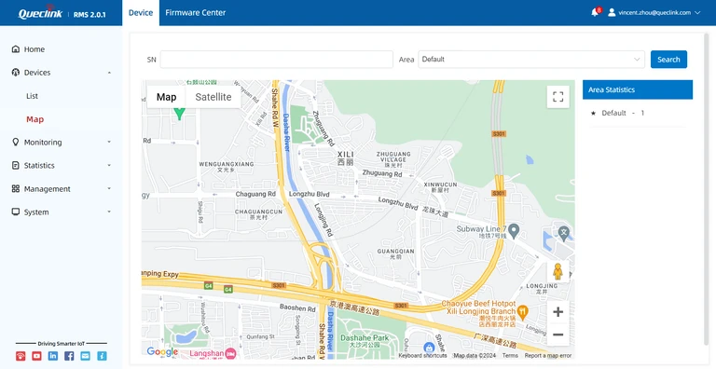Toggle fullscreen map view icon
Image resolution: width=716 pixels, height=369 pixels.
coord(558,97)
